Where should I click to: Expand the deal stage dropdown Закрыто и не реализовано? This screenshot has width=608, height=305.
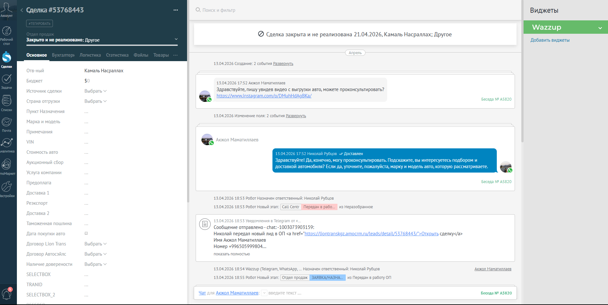(176, 39)
